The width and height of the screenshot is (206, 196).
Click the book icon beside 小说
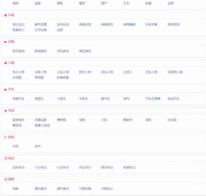(x=5, y=15)
